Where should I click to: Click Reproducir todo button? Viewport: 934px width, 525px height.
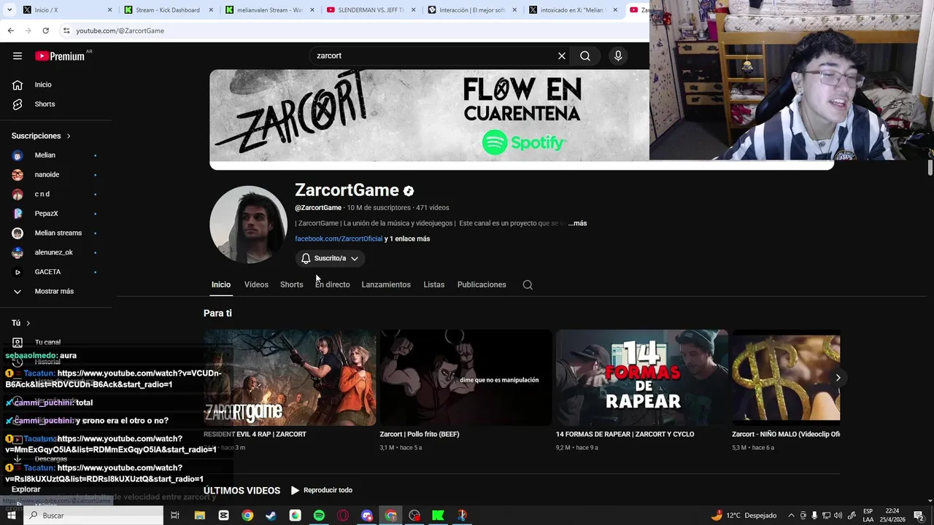tap(321, 490)
